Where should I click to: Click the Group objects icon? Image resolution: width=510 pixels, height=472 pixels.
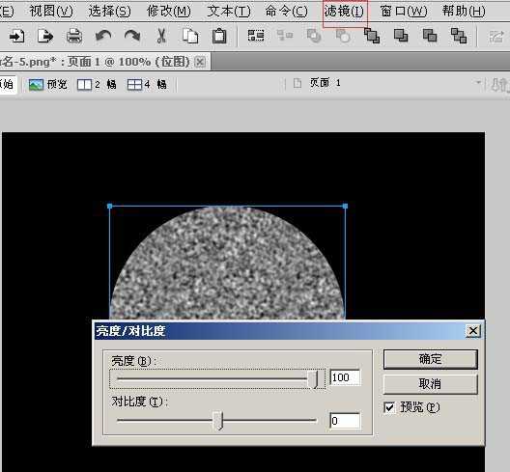point(256,36)
